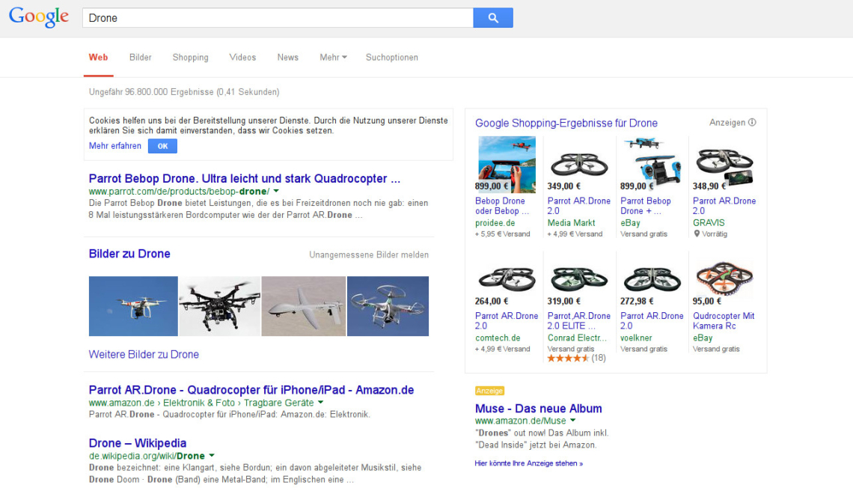Expand arrow next to www.amazon.de/Muse
853x494 pixels.
(573, 421)
